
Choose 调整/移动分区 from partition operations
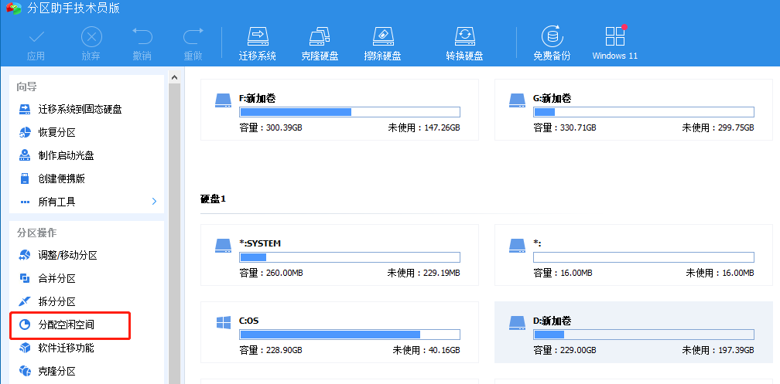point(68,256)
